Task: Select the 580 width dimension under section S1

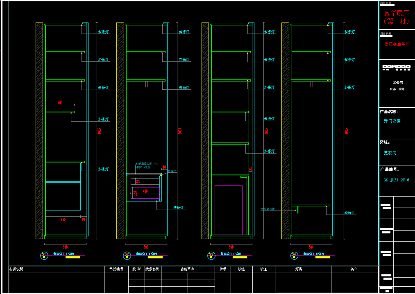Action: coord(66,247)
